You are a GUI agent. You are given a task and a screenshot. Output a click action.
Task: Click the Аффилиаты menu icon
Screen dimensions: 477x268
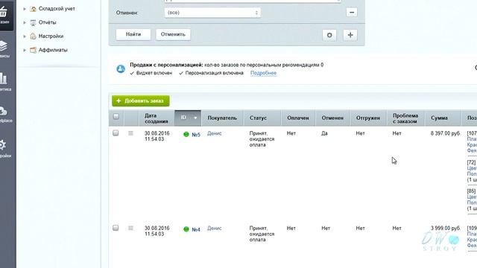point(33,50)
